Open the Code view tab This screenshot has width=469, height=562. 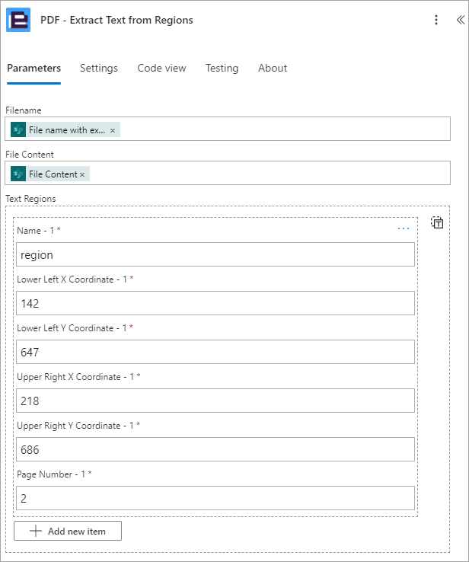(x=161, y=68)
